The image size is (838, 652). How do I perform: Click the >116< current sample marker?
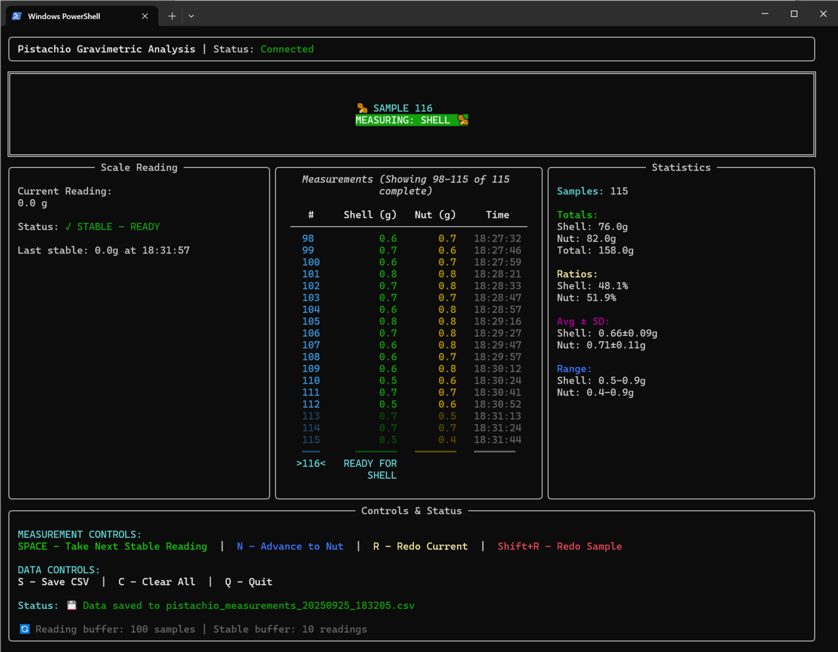tap(311, 464)
